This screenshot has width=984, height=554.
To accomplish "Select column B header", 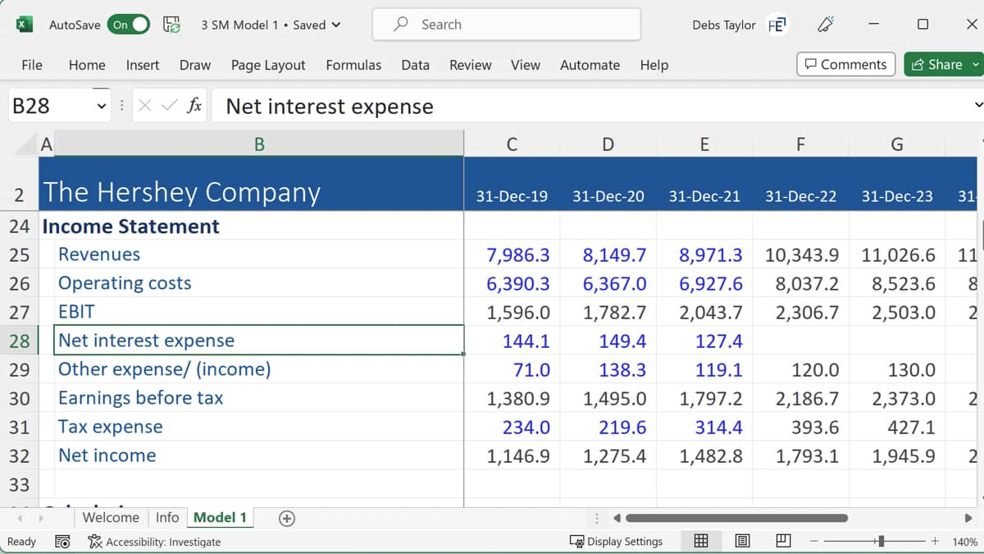I will tap(259, 144).
